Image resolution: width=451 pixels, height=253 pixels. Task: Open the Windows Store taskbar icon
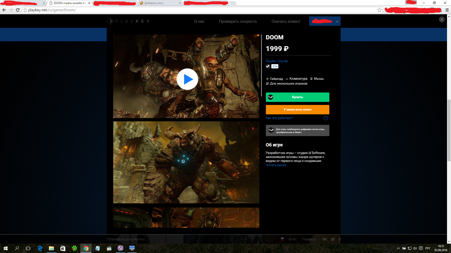click(63, 248)
